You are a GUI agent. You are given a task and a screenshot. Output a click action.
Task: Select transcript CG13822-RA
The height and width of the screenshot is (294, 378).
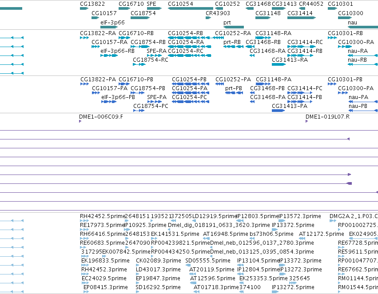84,38
